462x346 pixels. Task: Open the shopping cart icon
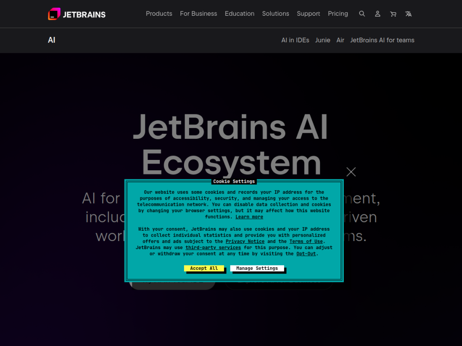tap(393, 14)
